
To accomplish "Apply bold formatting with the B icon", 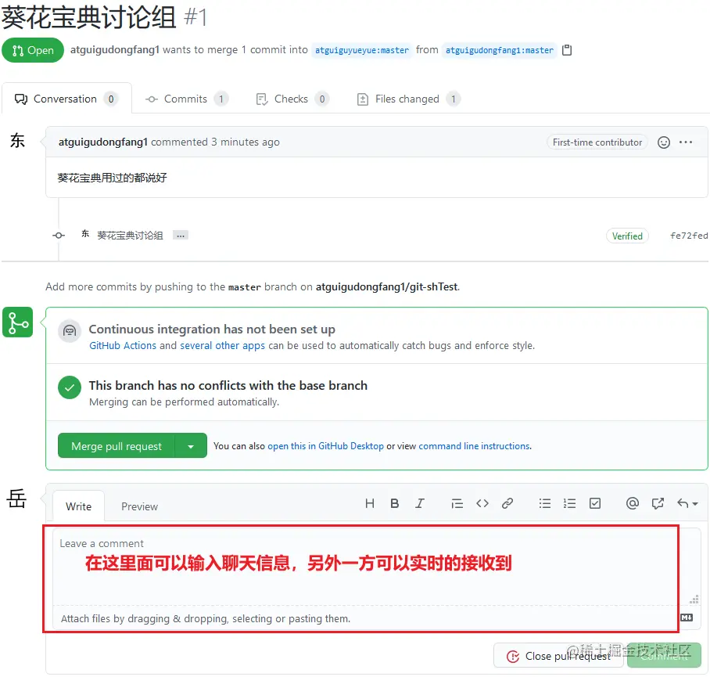I will point(394,503).
